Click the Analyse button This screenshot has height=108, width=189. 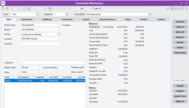[180, 91]
